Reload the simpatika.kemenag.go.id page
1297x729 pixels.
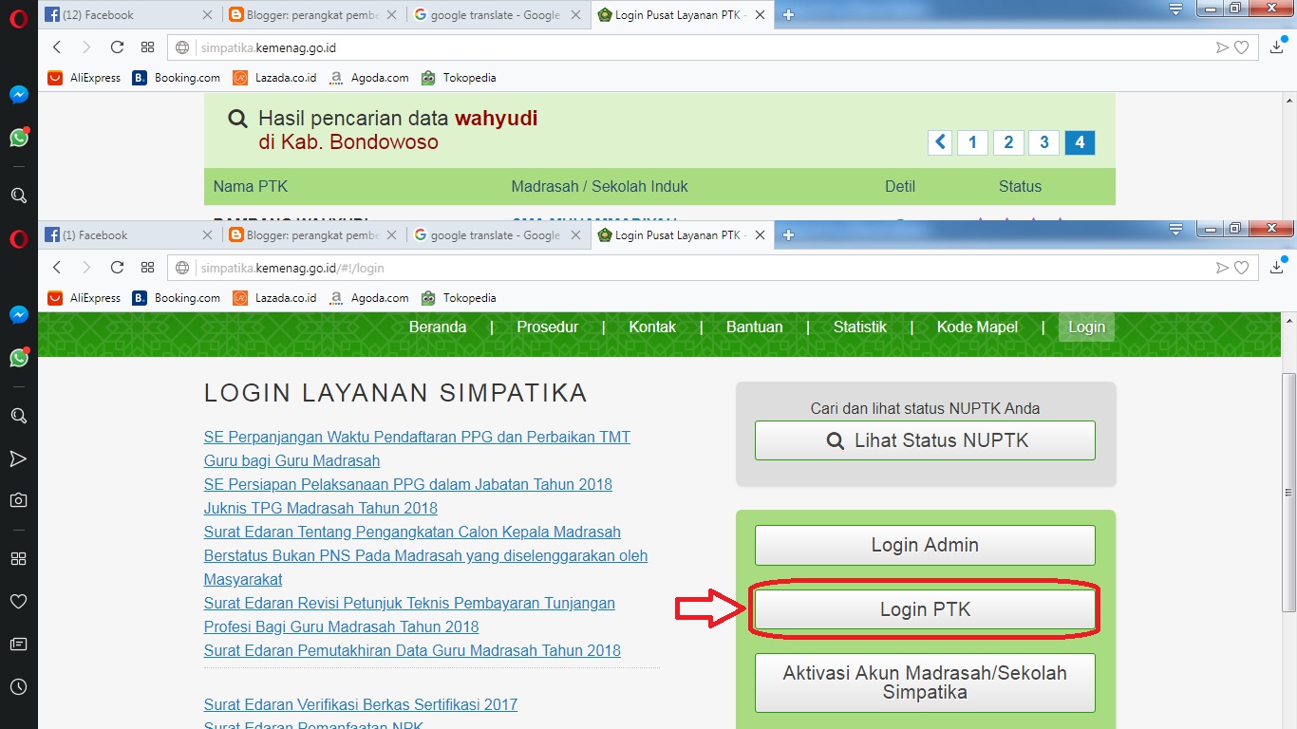point(117,268)
